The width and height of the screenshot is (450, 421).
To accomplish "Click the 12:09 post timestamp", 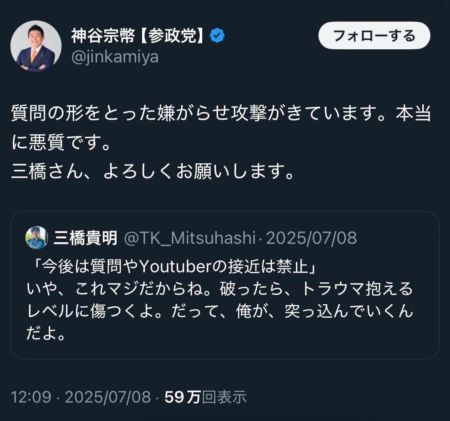I will (x=31, y=397).
